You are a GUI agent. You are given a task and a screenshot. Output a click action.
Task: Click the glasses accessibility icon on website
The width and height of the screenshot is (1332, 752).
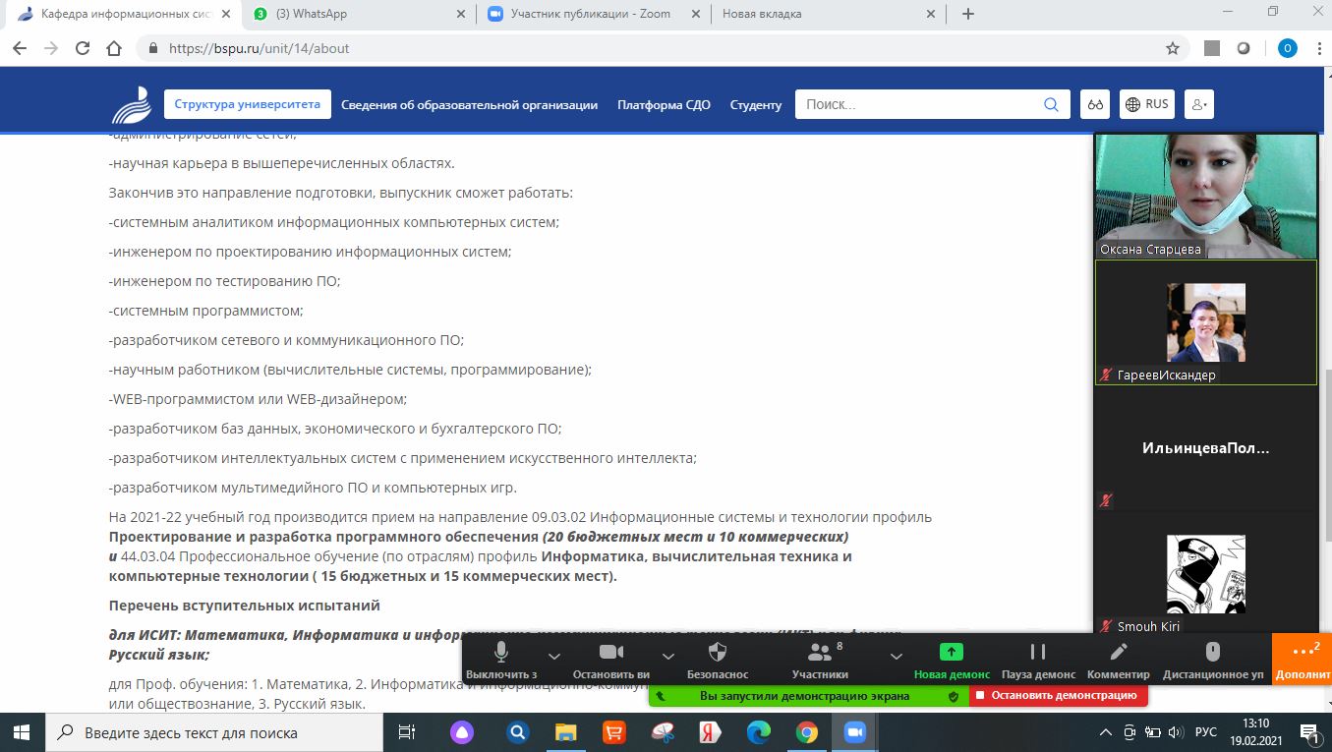point(1094,104)
